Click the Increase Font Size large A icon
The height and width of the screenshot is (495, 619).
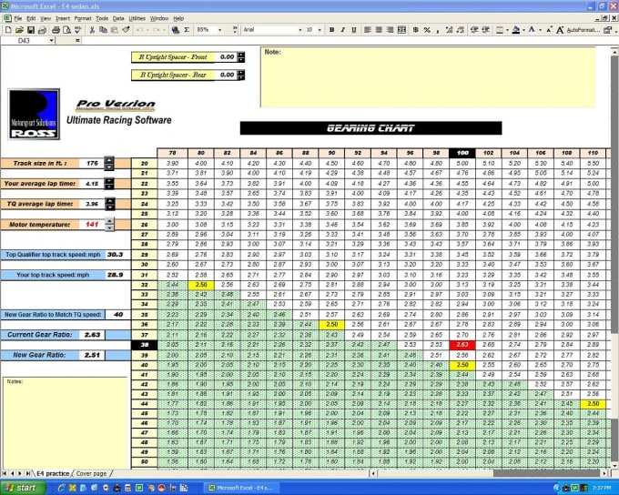[560, 30]
